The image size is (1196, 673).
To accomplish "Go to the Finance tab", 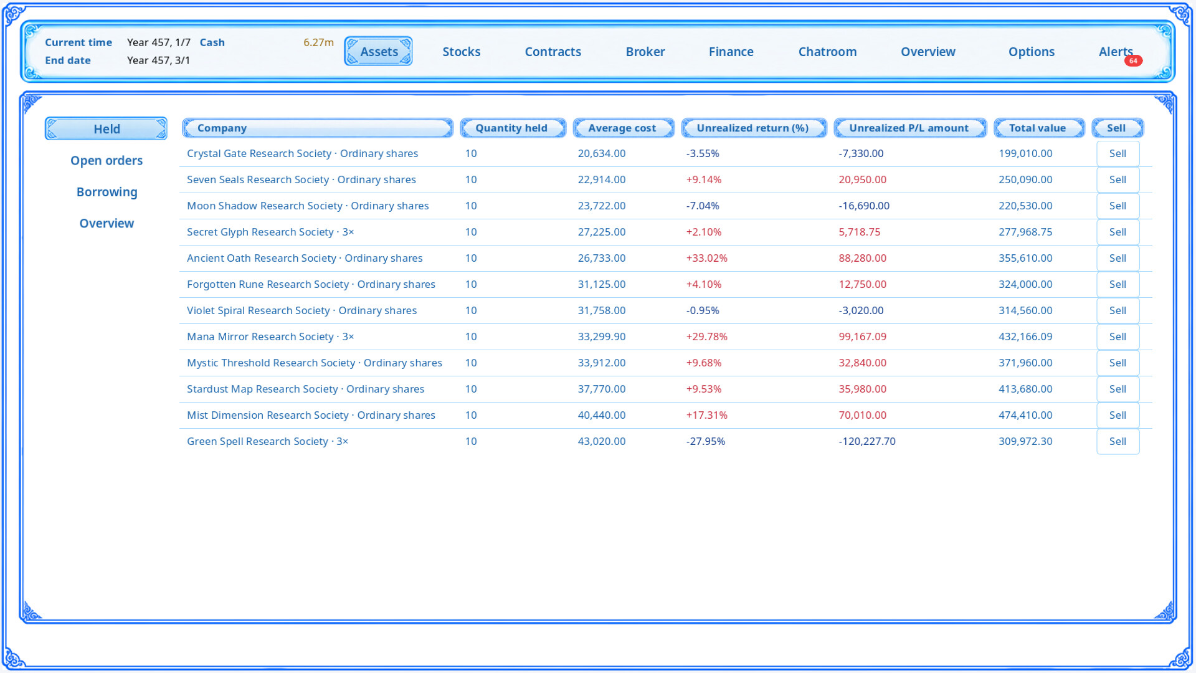I will coord(731,52).
